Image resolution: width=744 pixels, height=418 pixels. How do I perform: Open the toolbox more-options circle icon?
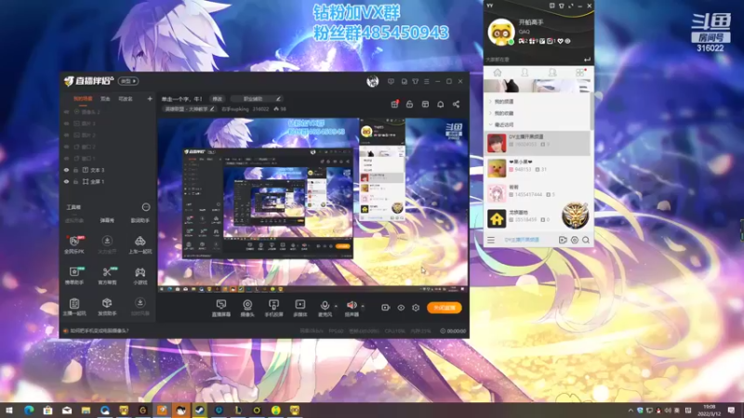click(x=146, y=207)
